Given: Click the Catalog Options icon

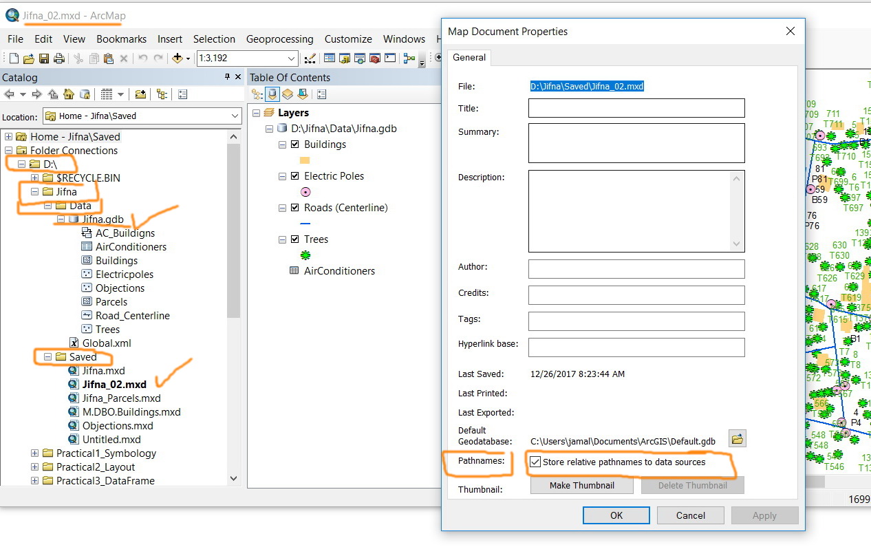Looking at the screenshot, I should coord(182,94).
